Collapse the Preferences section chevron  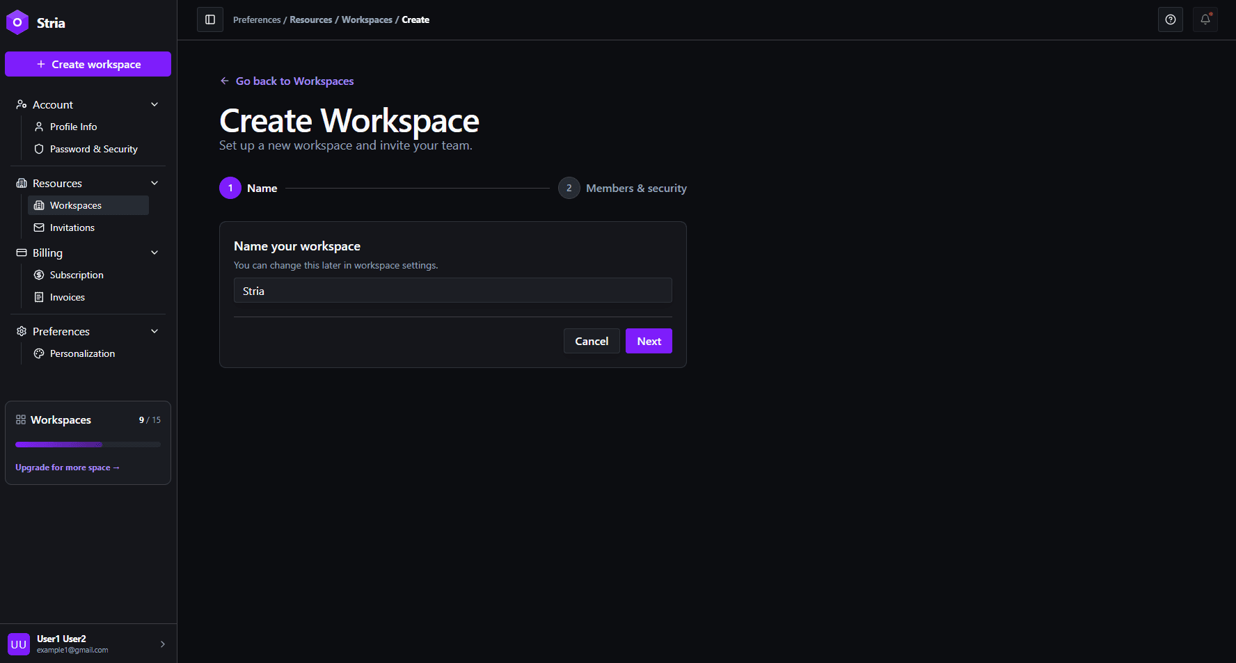coord(154,331)
